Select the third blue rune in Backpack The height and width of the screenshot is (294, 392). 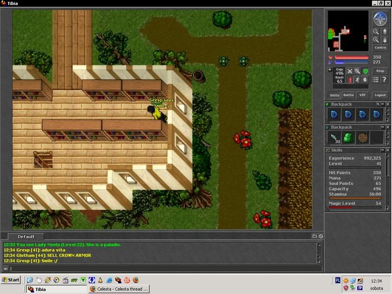tap(363, 115)
